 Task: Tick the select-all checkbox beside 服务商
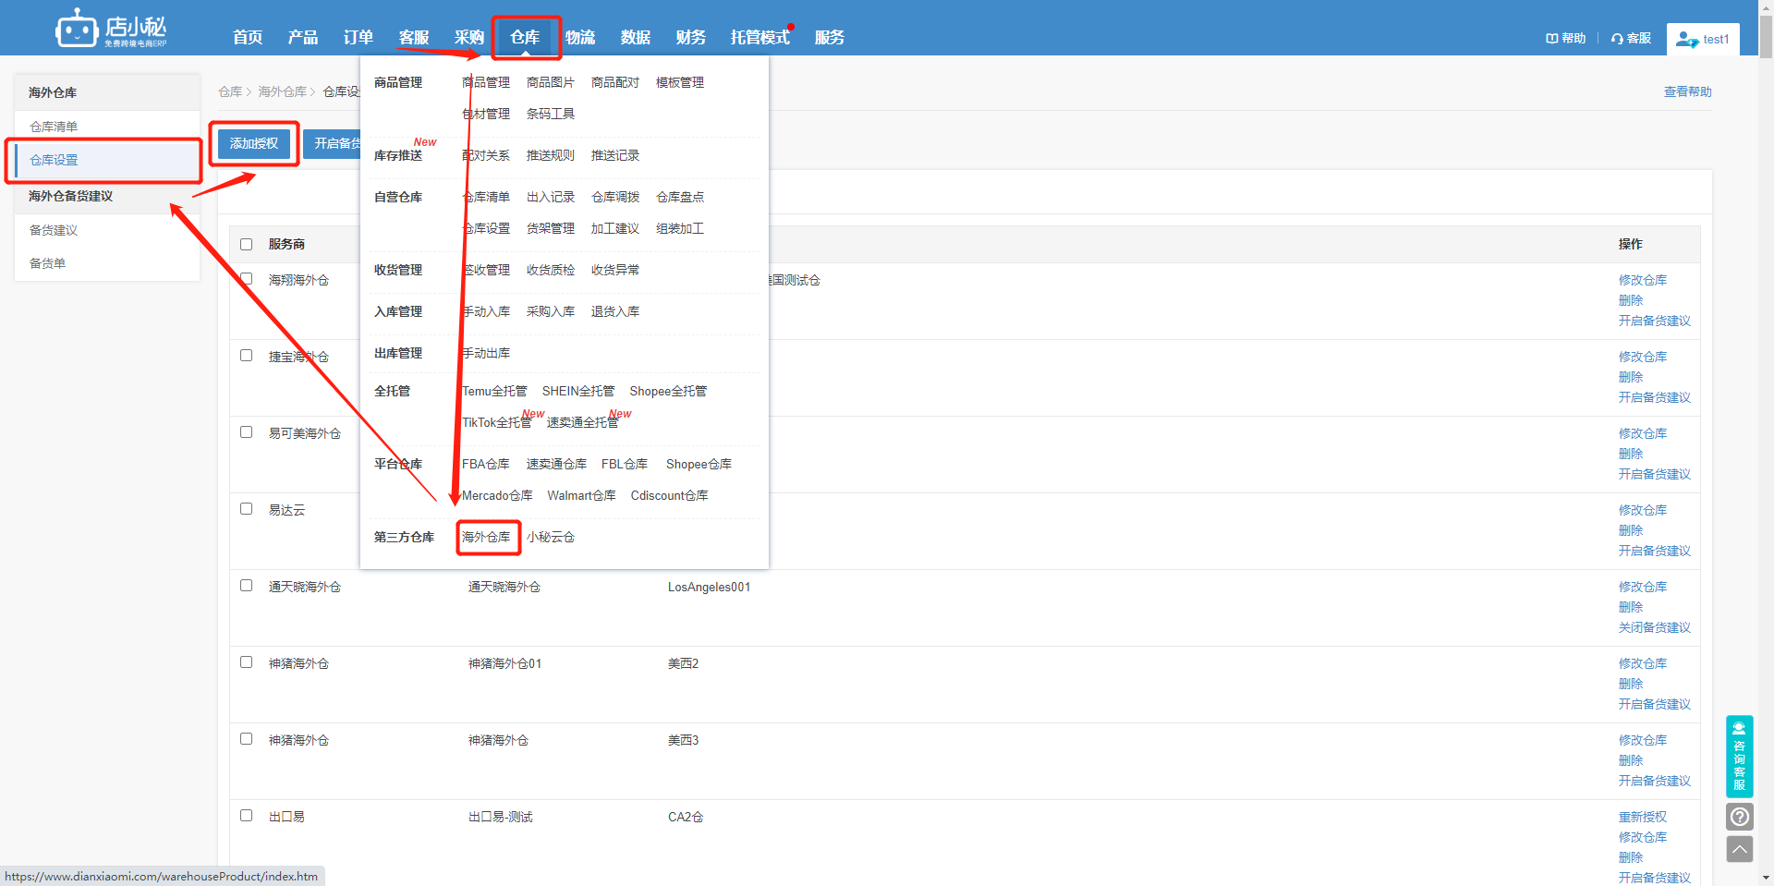(246, 245)
